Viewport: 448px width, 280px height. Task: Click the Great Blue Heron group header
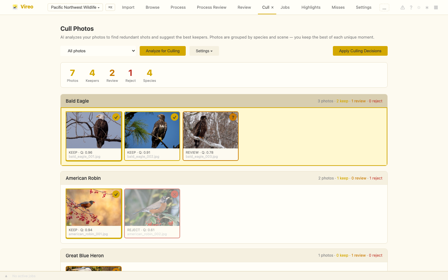pos(224,255)
